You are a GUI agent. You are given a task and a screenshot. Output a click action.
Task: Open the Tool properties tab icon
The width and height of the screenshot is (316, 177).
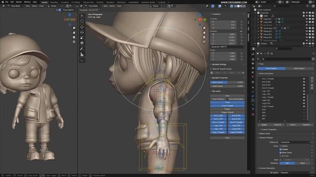[253, 54]
